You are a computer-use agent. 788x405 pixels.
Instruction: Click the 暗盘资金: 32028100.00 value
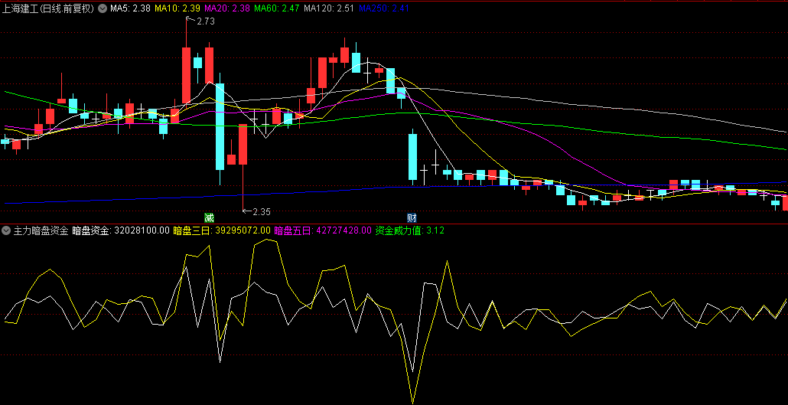point(121,231)
